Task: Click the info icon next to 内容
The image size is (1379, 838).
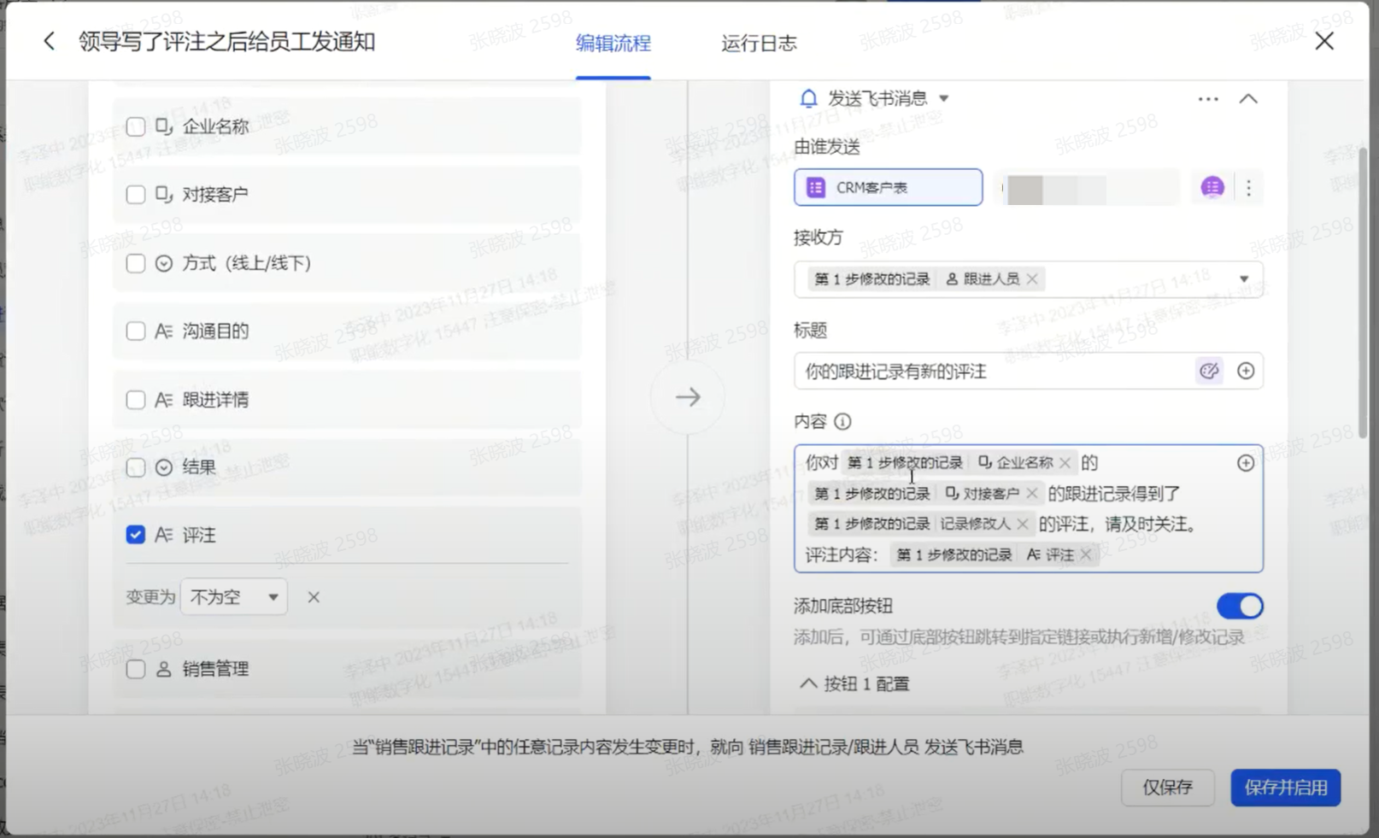Action: point(842,422)
